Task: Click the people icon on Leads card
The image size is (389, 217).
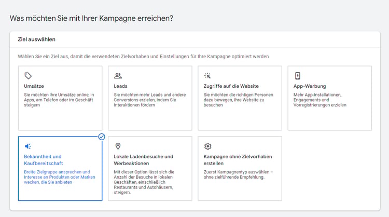Action: point(118,76)
